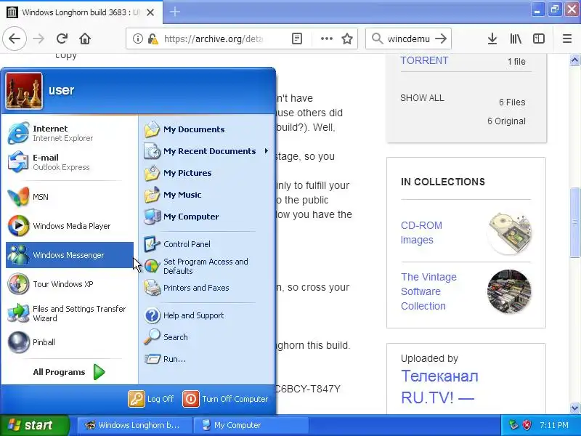Viewport: 581px width, 436px height.
Task: Open Firefox downloads panel
Action: tap(492, 39)
